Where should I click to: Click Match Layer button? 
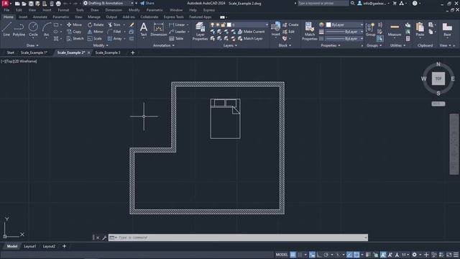250,38
